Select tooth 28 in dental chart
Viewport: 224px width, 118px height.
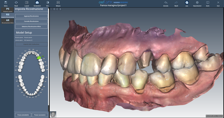43,70
